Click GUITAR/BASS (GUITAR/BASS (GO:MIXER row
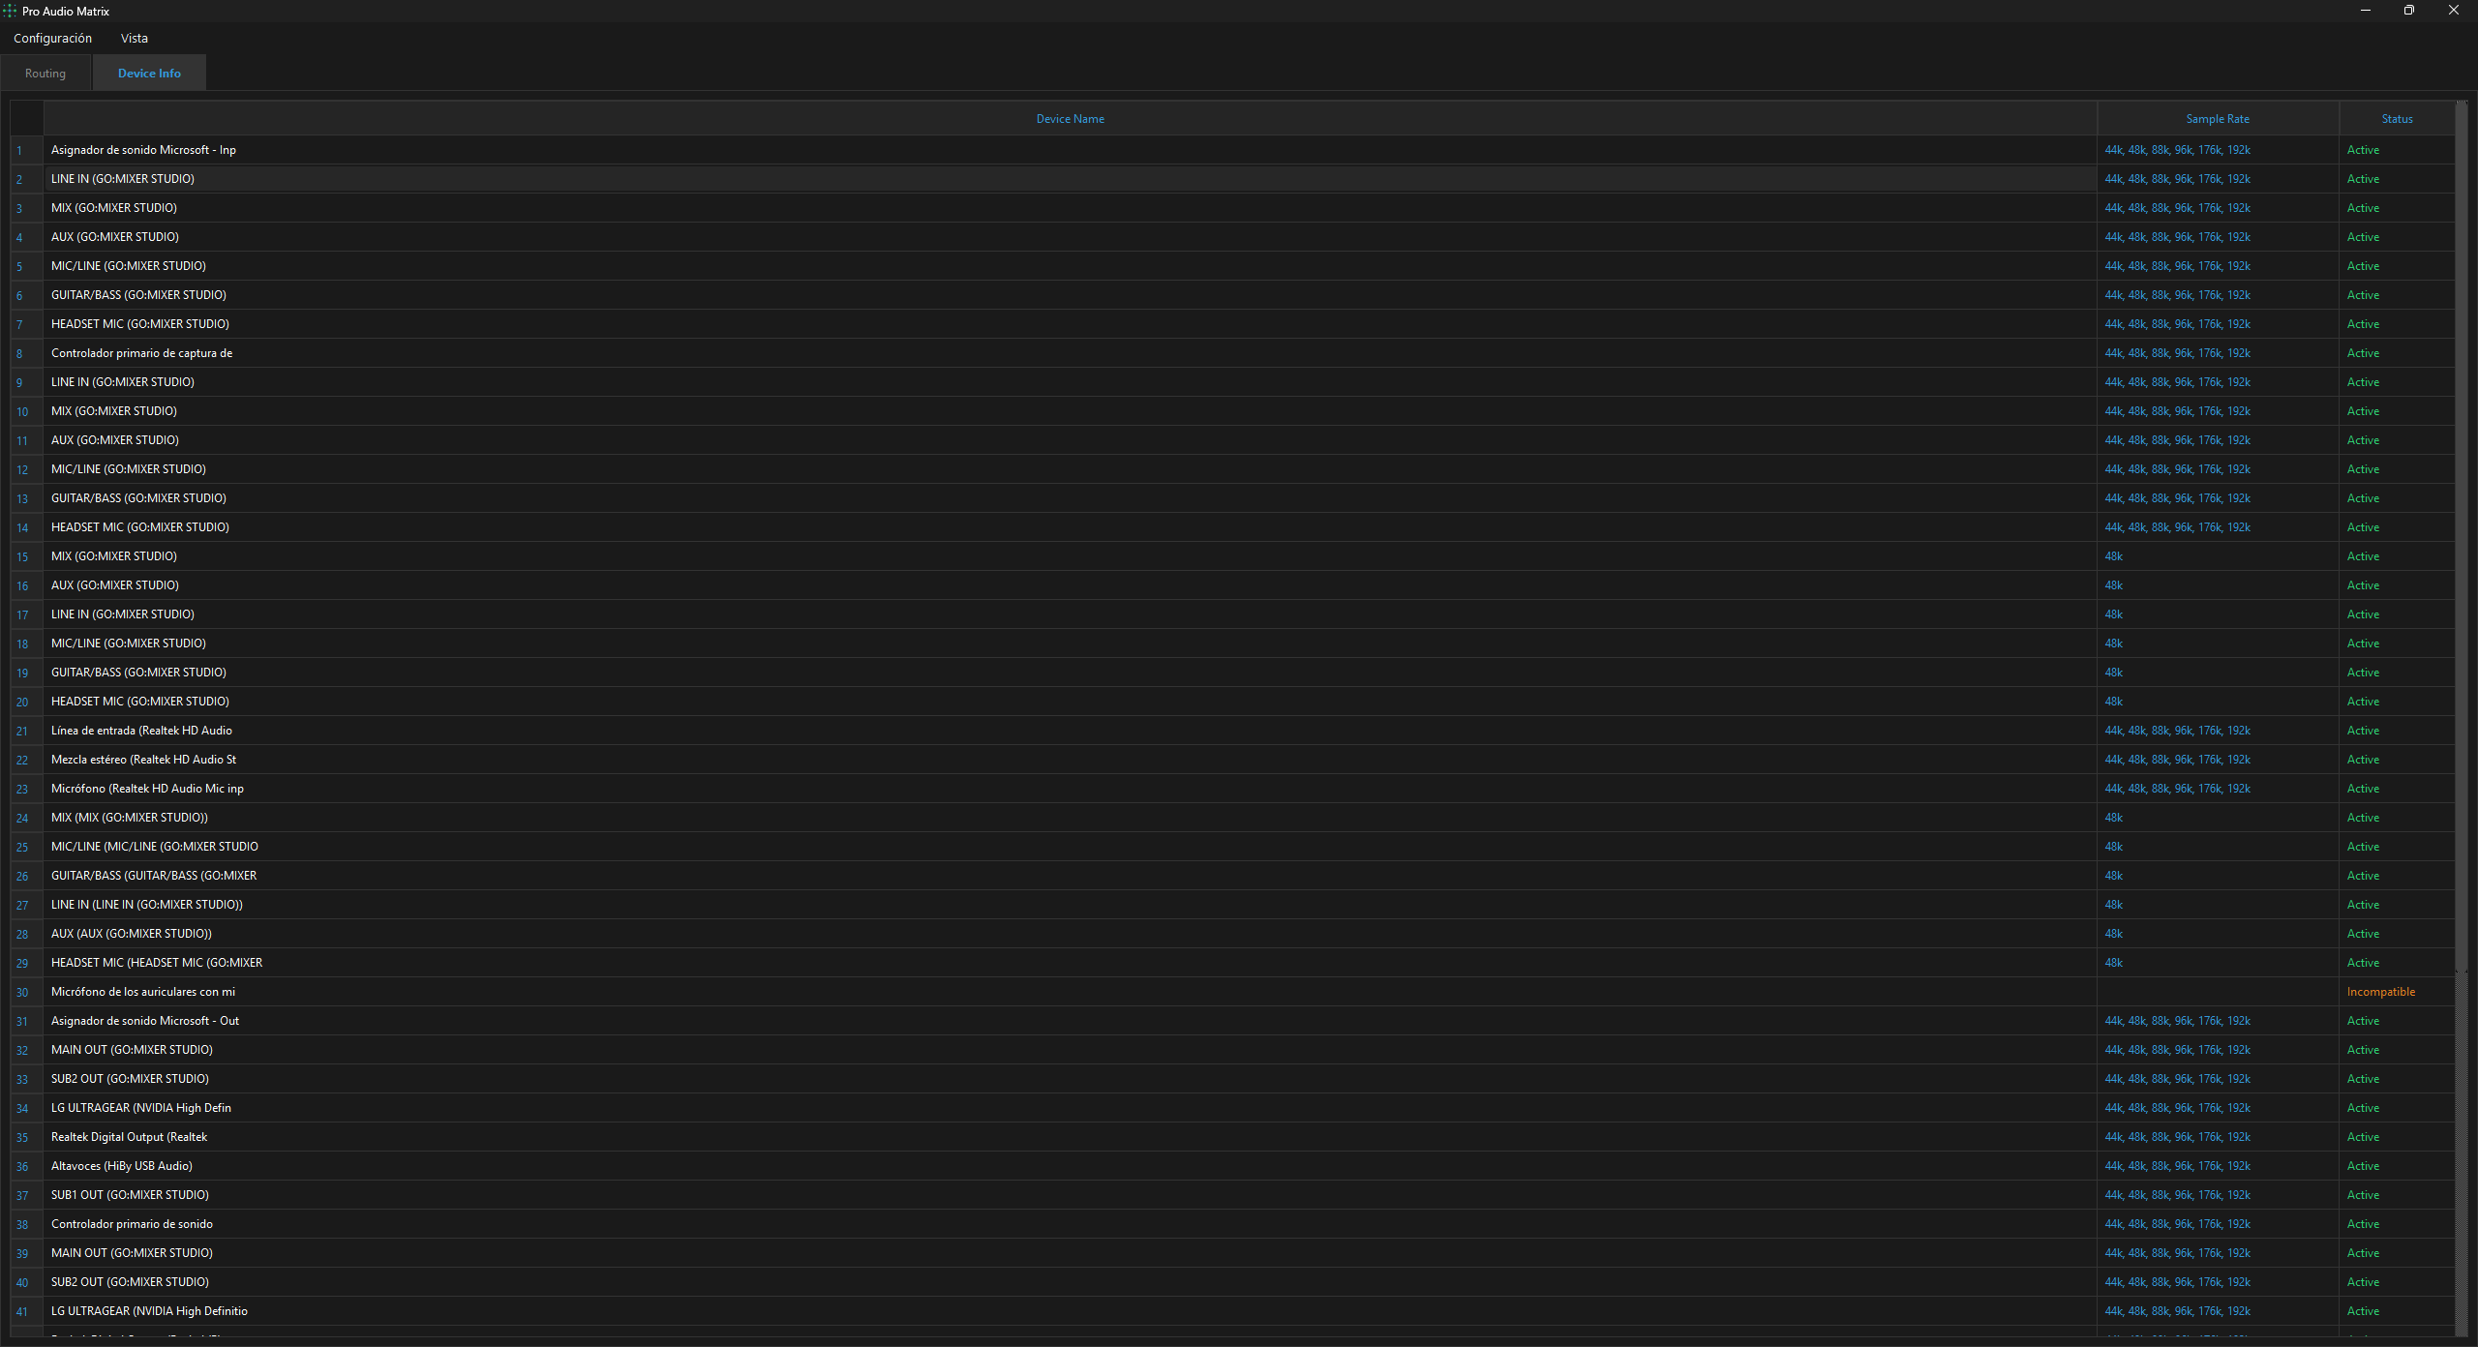 tap(1070, 876)
